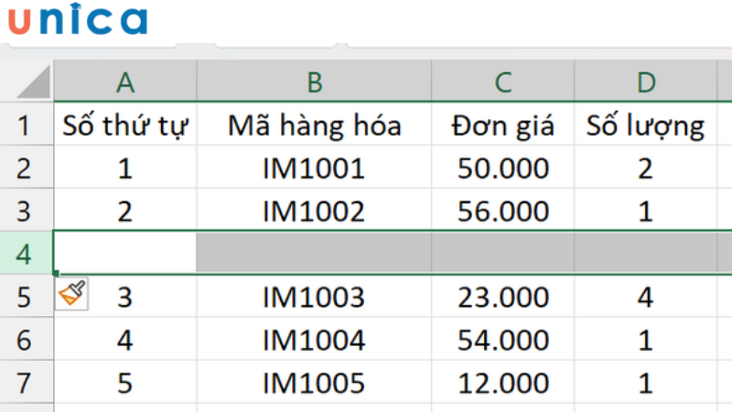This screenshot has width=732, height=412.
Task: Select row 1 header
Action: click(27, 125)
